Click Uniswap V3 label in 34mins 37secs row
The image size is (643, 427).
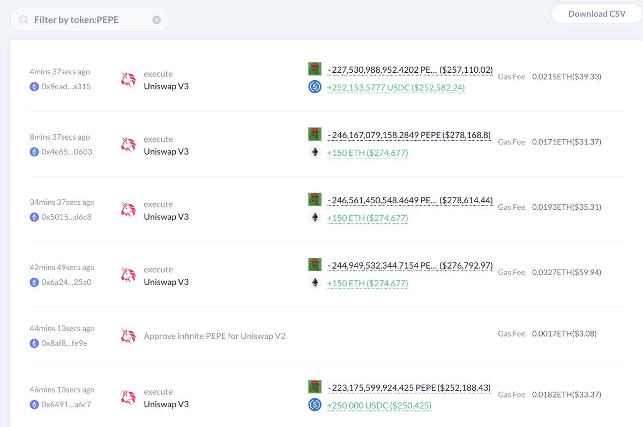(166, 217)
